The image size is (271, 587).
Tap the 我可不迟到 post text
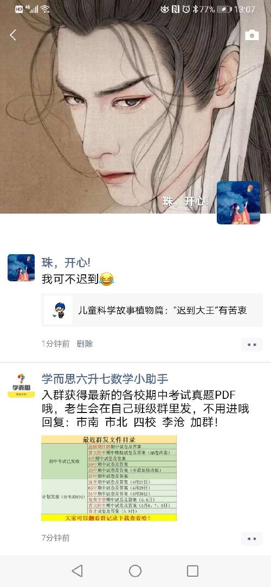(x=78, y=279)
